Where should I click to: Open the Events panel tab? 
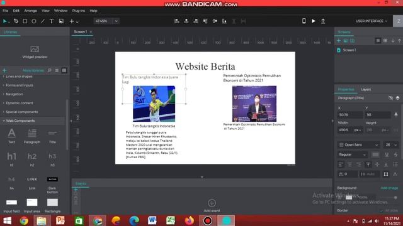(81, 183)
